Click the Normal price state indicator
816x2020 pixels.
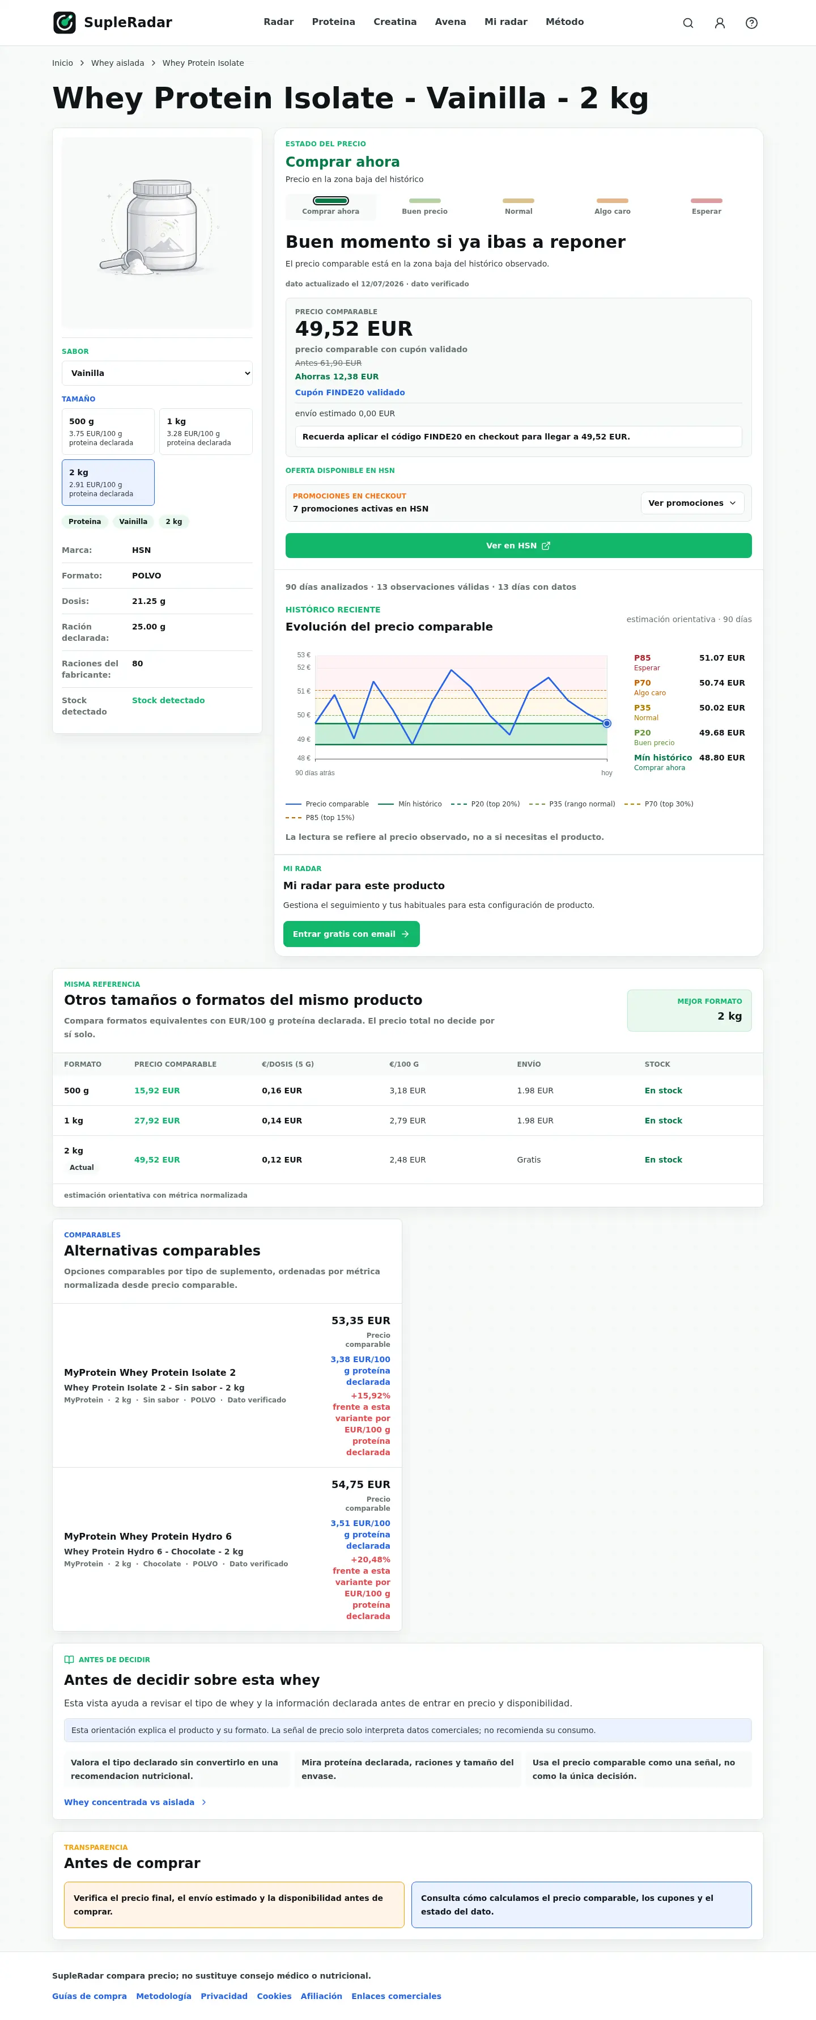pos(518,206)
